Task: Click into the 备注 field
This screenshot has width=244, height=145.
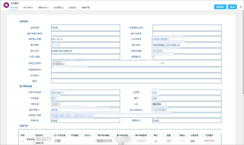Action: click(x=136, y=81)
